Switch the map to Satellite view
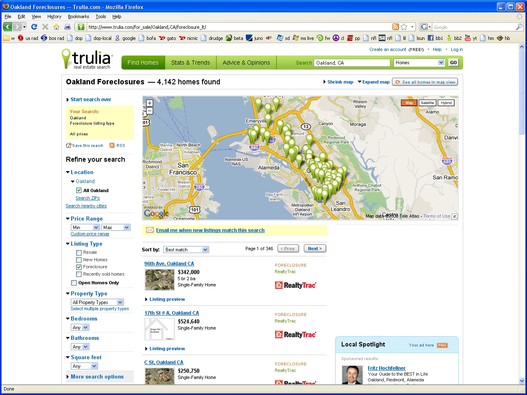Viewport: 527px width, 395px height. click(427, 103)
